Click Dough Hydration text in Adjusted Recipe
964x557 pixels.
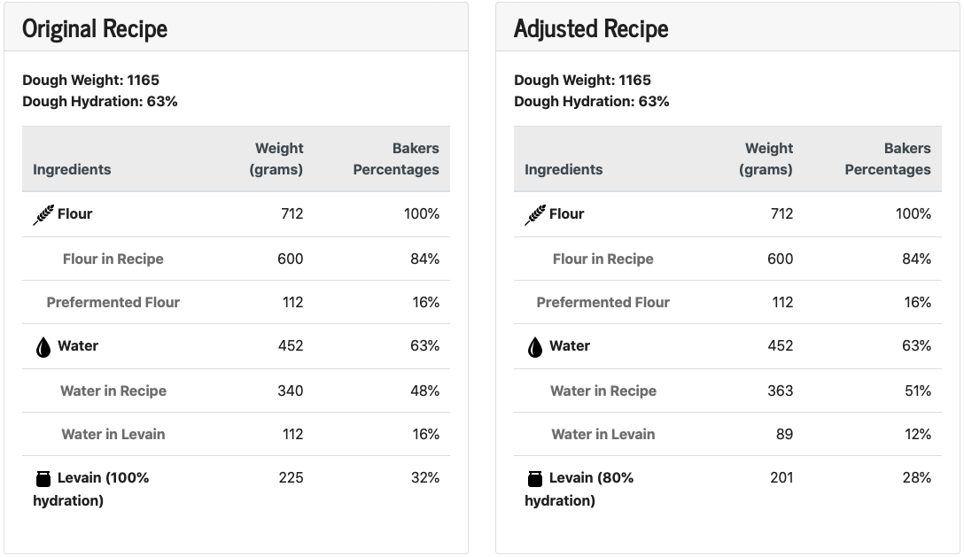tap(591, 101)
